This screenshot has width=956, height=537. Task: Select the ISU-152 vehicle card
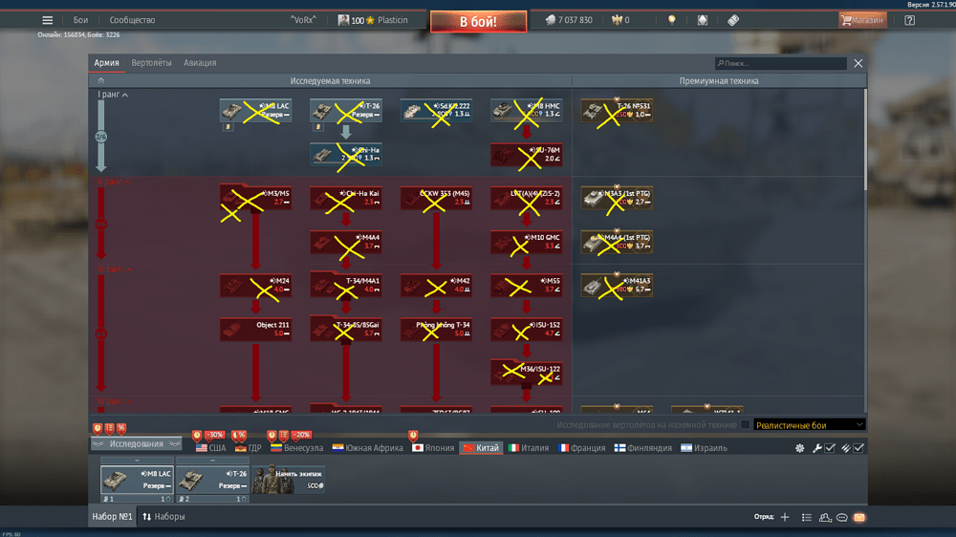[x=526, y=330]
